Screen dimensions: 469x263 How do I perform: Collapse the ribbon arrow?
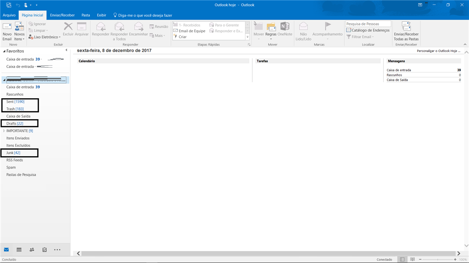pyautogui.click(x=465, y=44)
